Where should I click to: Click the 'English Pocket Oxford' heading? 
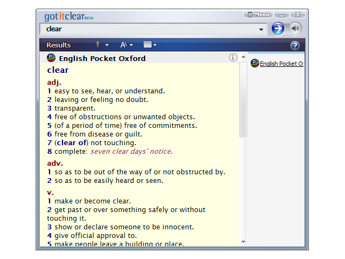102,58
